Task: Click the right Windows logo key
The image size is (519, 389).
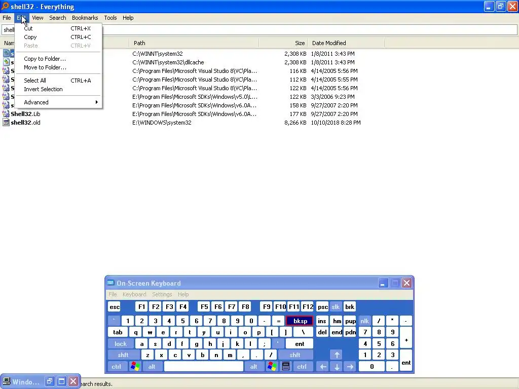Action: (272, 367)
